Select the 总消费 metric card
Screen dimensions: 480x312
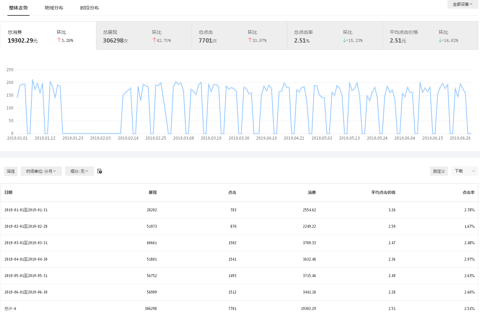coord(48,36)
